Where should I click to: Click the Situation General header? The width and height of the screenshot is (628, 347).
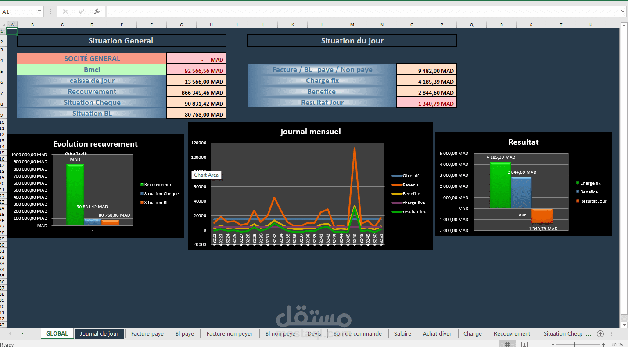pos(121,40)
